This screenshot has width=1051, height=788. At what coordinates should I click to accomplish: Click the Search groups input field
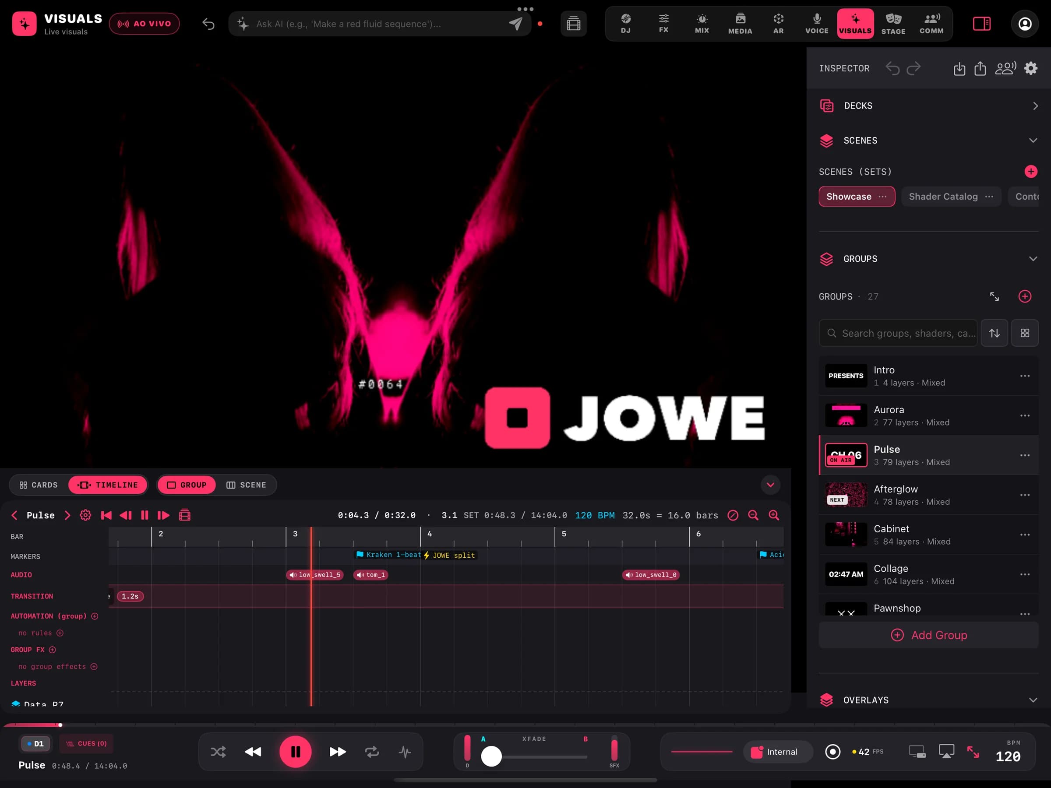tap(898, 333)
